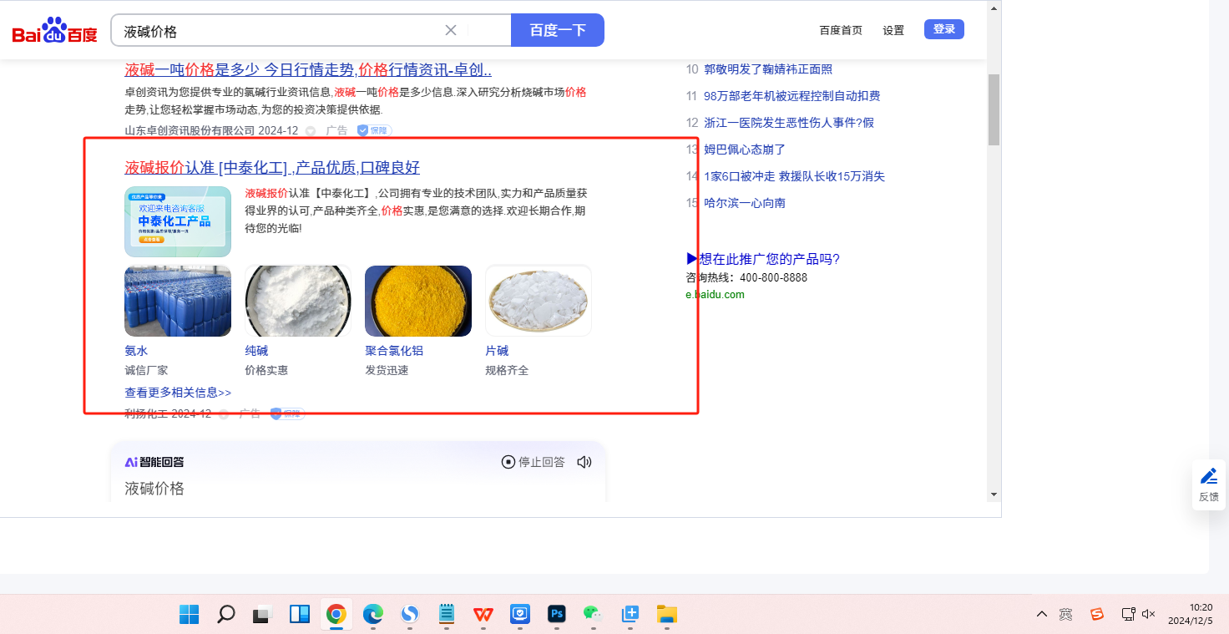Image resolution: width=1229 pixels, height=634 pixels.
Task: Open the 百度首页 link
Action: 841,30
